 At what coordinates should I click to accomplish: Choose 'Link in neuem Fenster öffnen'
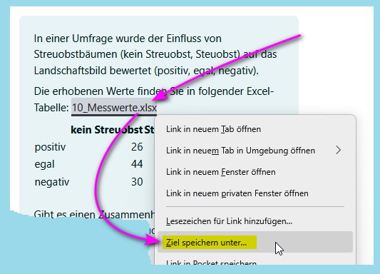(x=255, y=172)
